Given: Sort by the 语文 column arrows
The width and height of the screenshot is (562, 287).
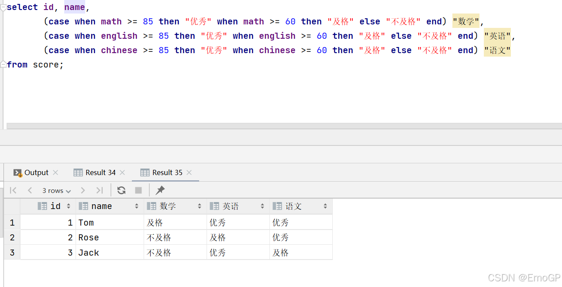Looking at the screenshot, I should click(x=325, y=206).
